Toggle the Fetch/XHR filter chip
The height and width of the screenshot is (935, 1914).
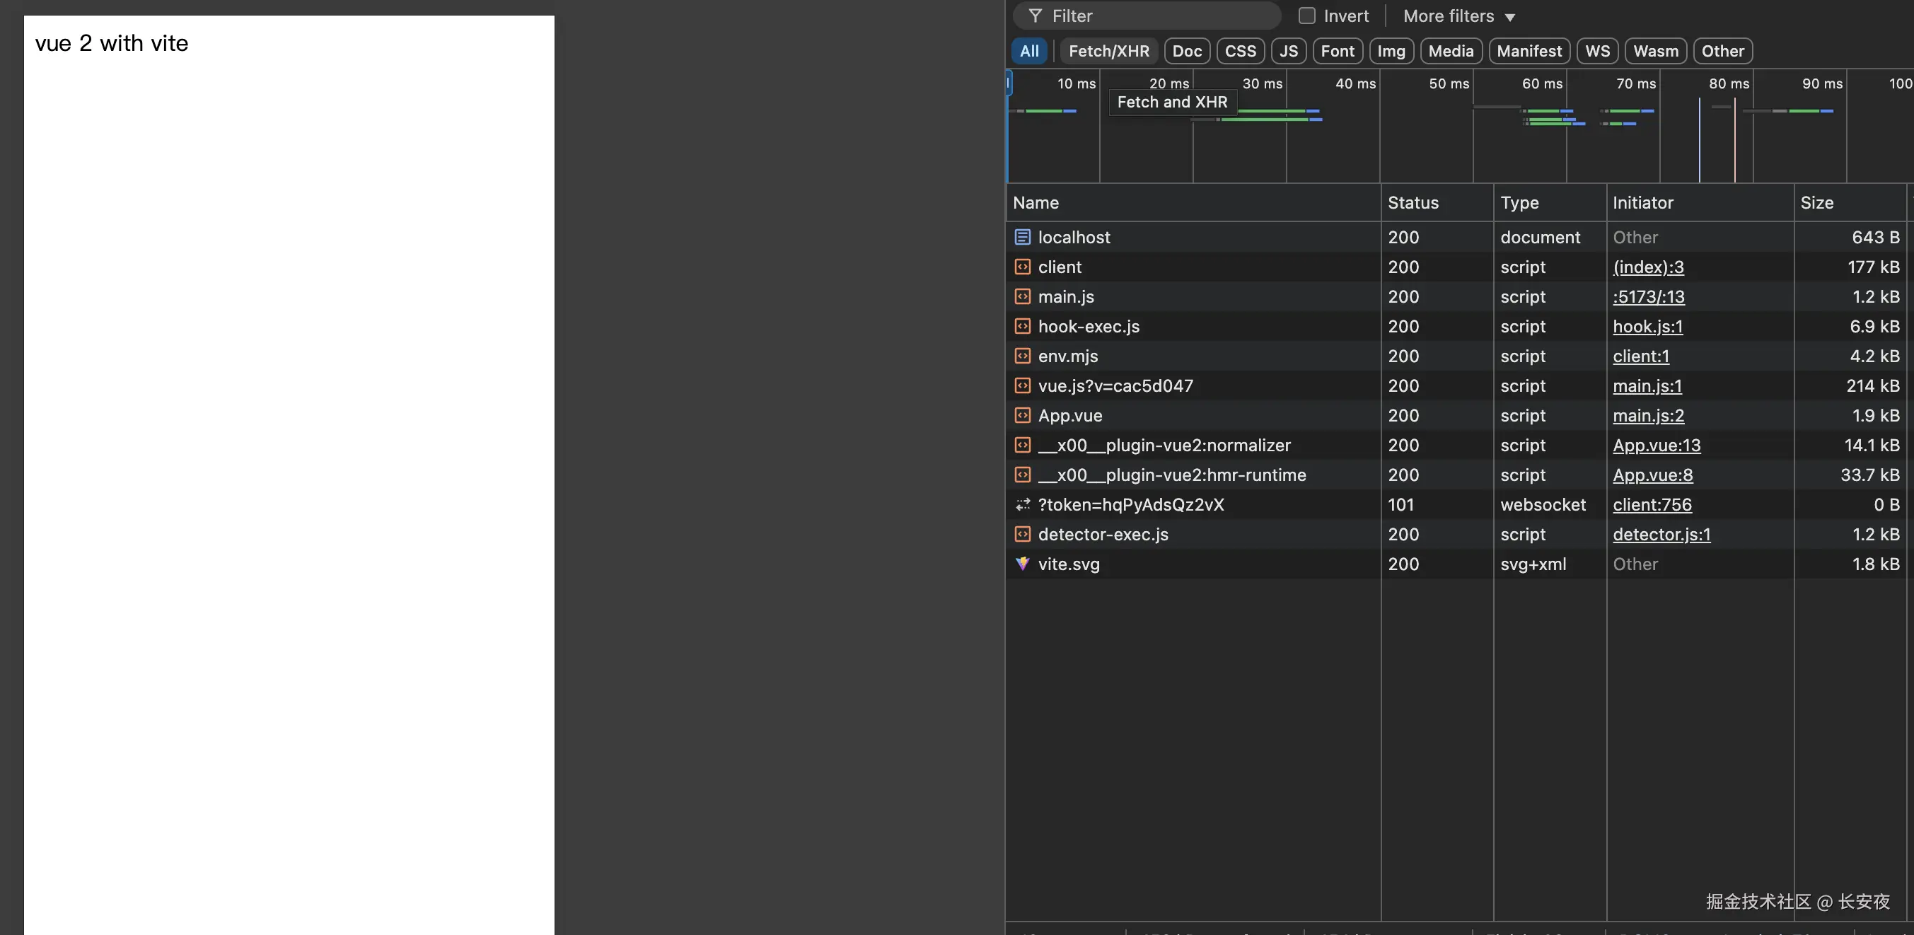(1108, 52)
